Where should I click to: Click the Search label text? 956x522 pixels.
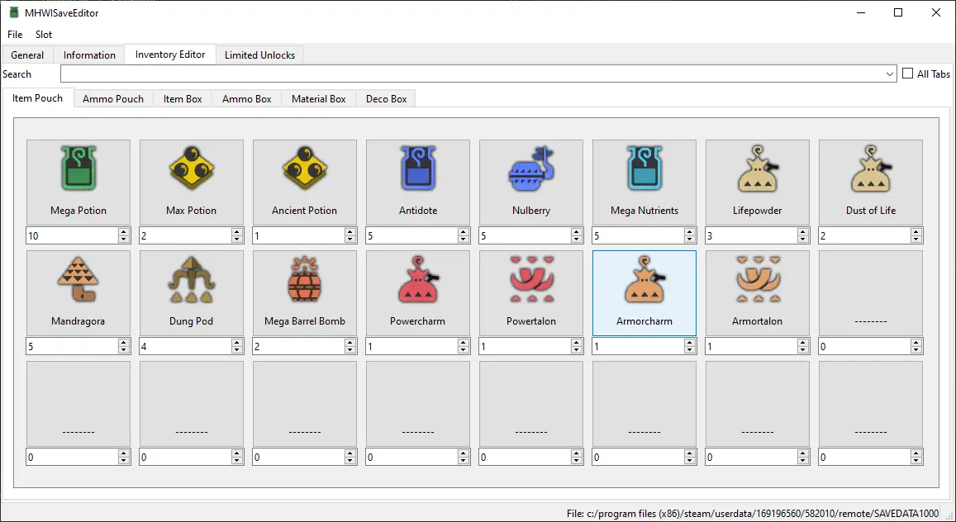pos(17,74)
